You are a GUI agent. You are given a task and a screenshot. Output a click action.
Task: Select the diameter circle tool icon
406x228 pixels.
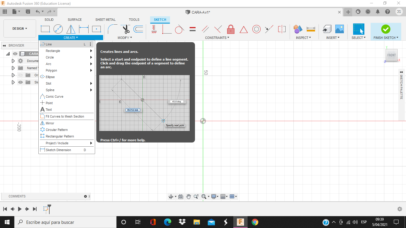58,29
